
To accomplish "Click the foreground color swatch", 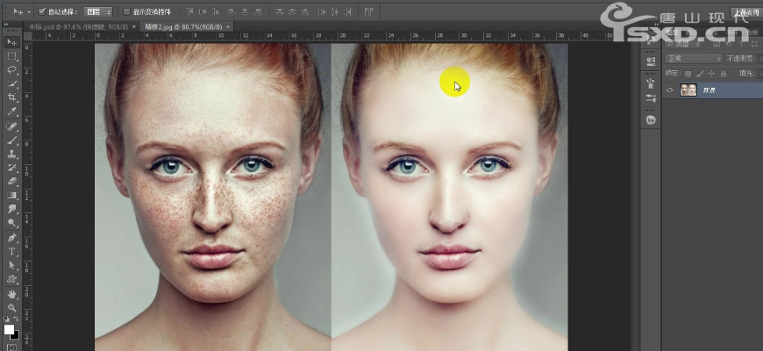I will point(9,330).
